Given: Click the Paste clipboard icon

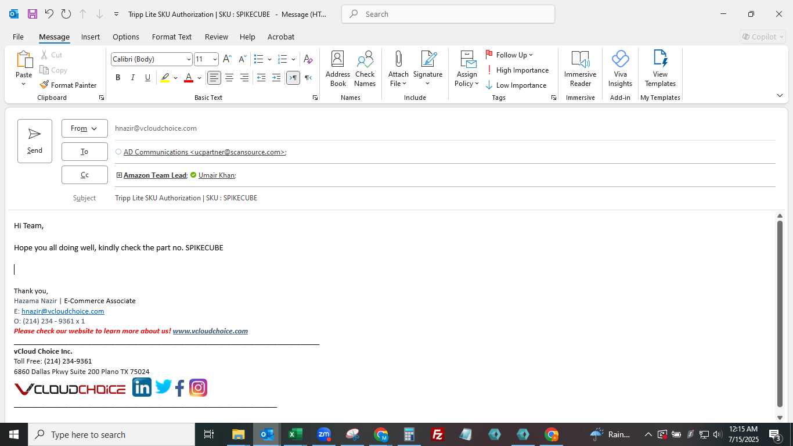Looking at the screenshot, I should tap(24, 60).
